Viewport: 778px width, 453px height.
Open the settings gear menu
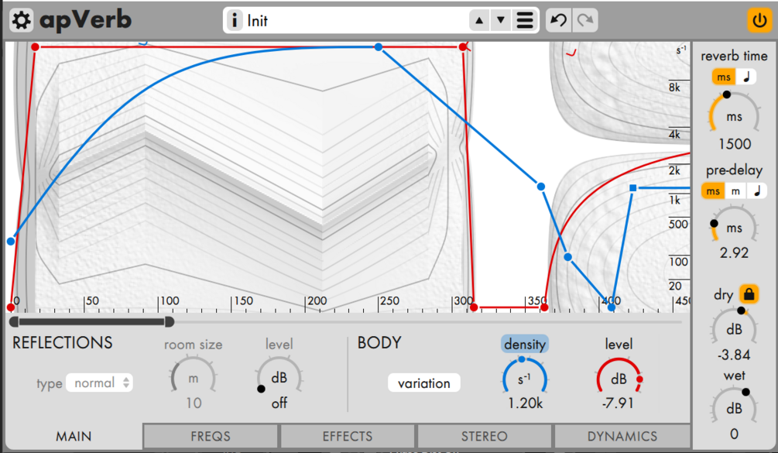(21, 20)
